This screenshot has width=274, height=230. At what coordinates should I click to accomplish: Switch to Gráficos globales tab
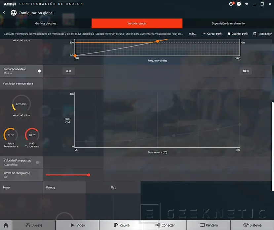point(46,23)
